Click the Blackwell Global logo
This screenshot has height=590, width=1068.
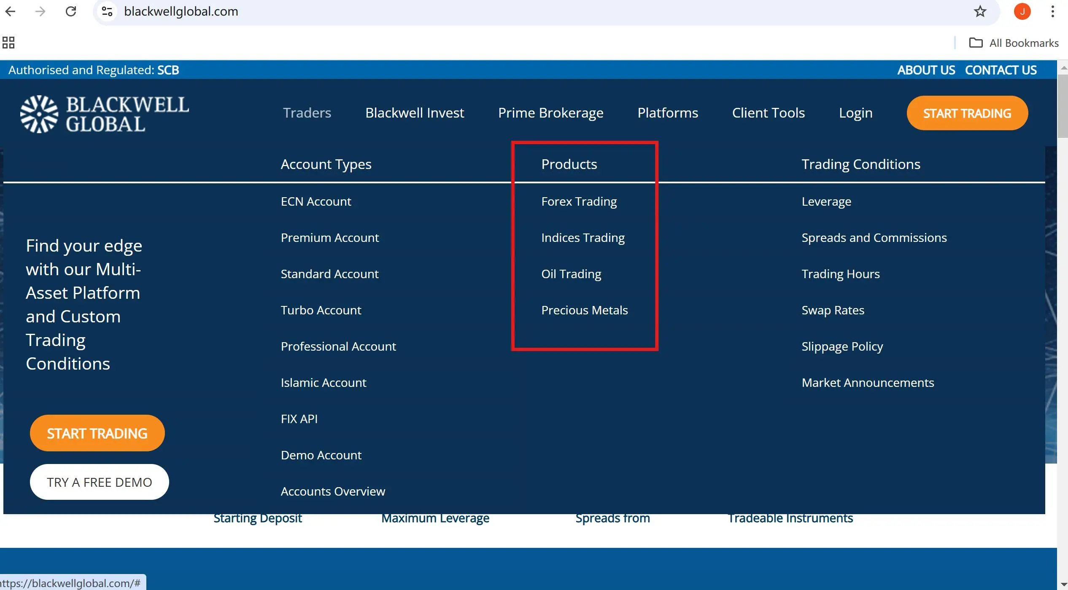pos(105,114)
